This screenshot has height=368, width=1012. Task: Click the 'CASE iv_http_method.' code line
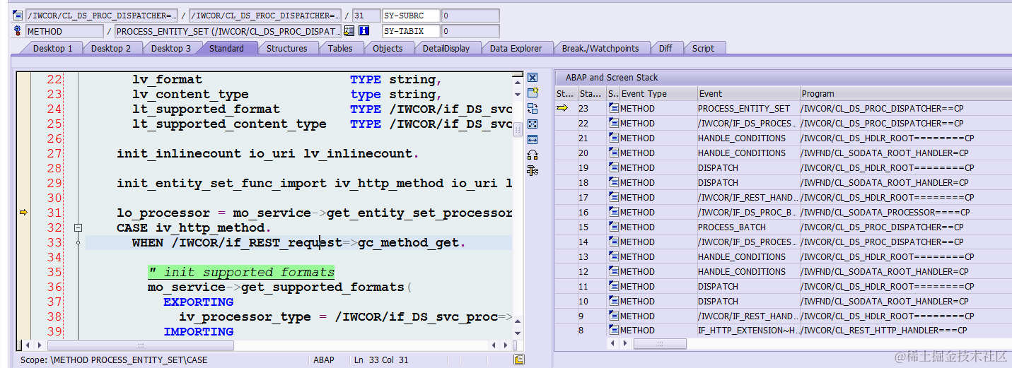tap(194, 228)
